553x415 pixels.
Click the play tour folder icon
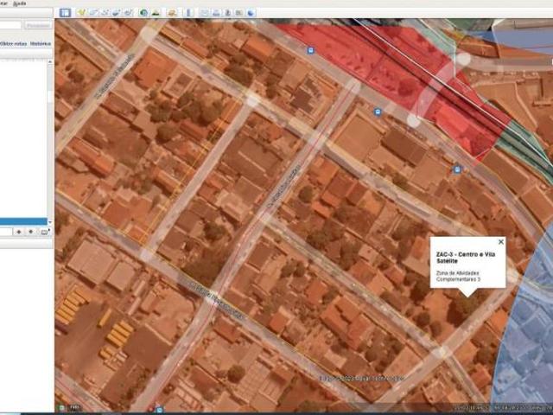pyautogui.click(x=44, y=232)
